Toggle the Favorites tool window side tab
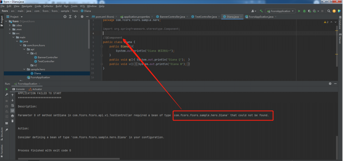The image size is (343, 161). tap(2, 151)
